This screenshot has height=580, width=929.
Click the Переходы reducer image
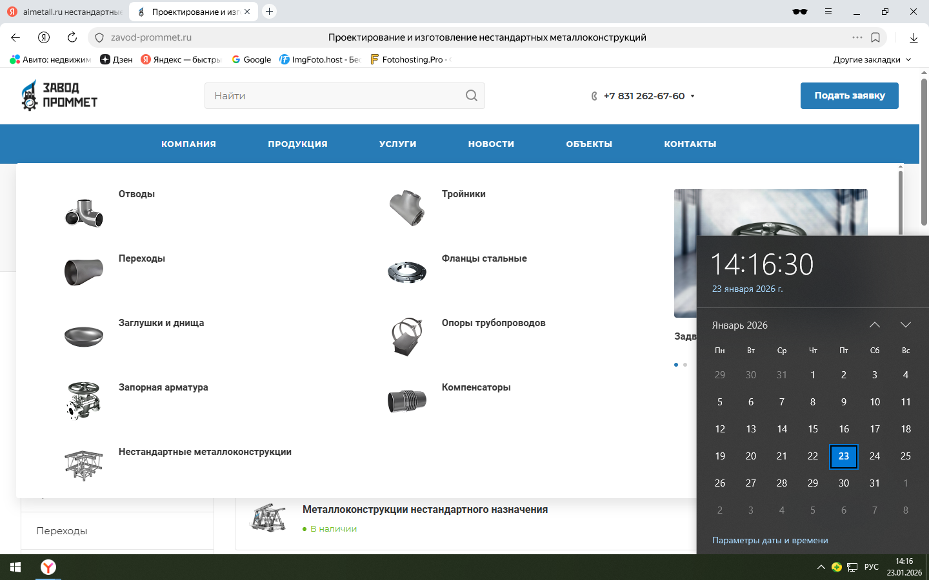tap(84, 272)
